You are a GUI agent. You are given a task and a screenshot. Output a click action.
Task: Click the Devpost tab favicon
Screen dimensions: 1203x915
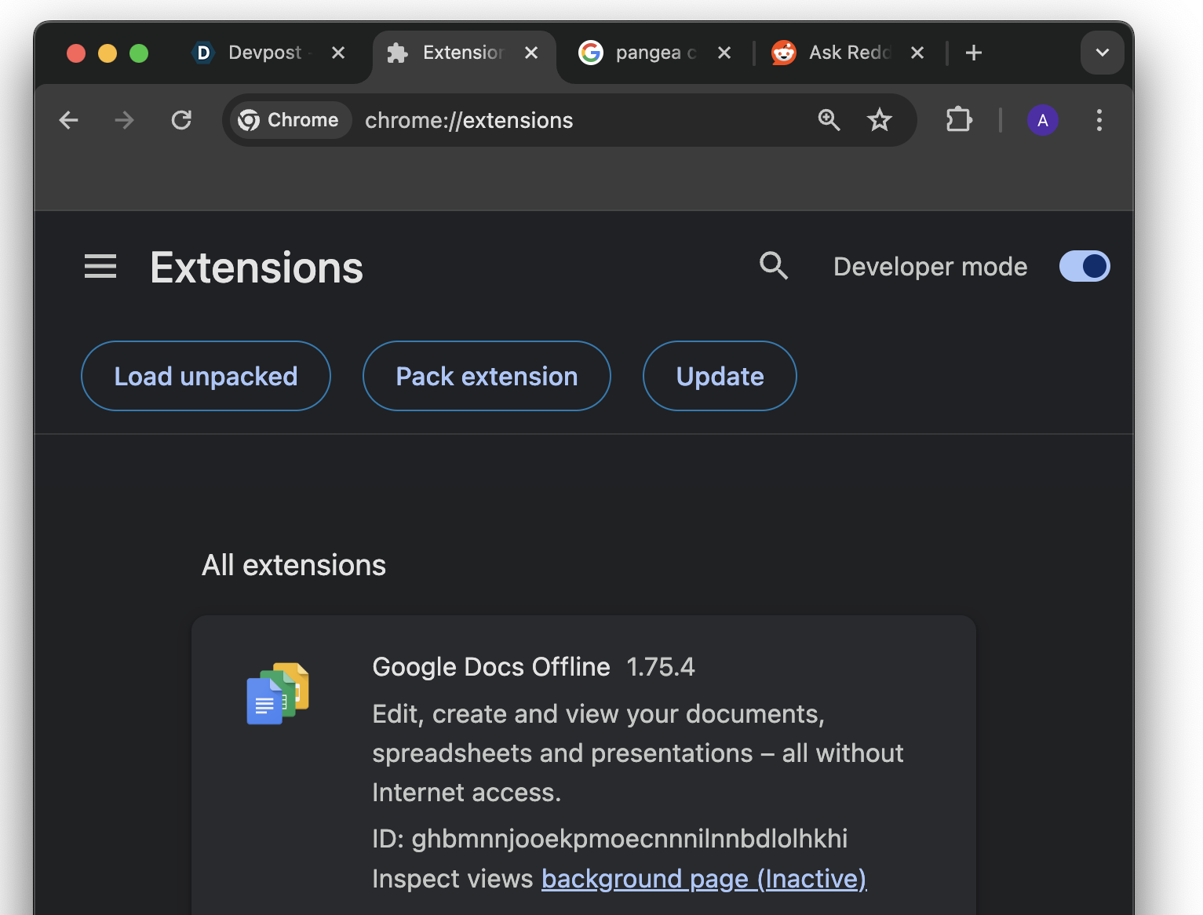(203, 53)
